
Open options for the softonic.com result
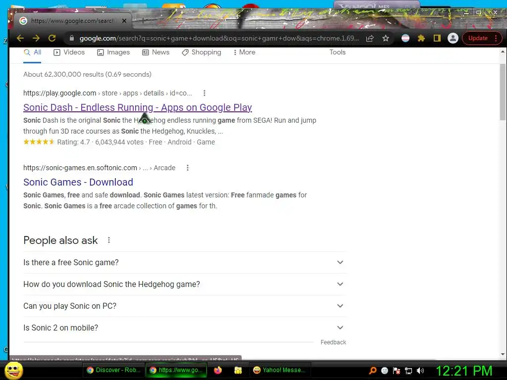pos(188,168)
